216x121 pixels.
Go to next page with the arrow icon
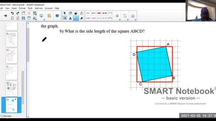click(5, 16)
